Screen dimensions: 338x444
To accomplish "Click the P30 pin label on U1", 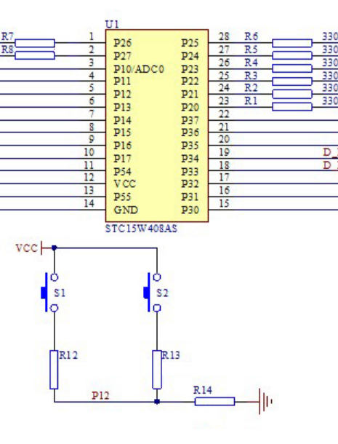I will [x=190, y=210].
